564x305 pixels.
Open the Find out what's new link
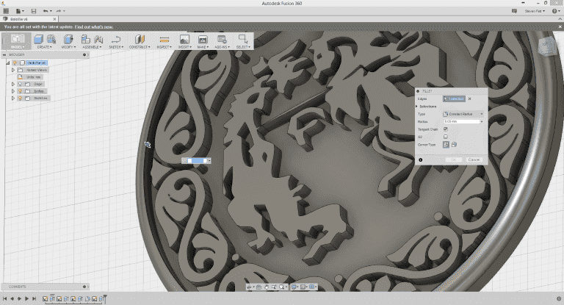click(94, 26)
